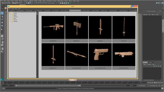Save scene icon in status line

(17, 3)
